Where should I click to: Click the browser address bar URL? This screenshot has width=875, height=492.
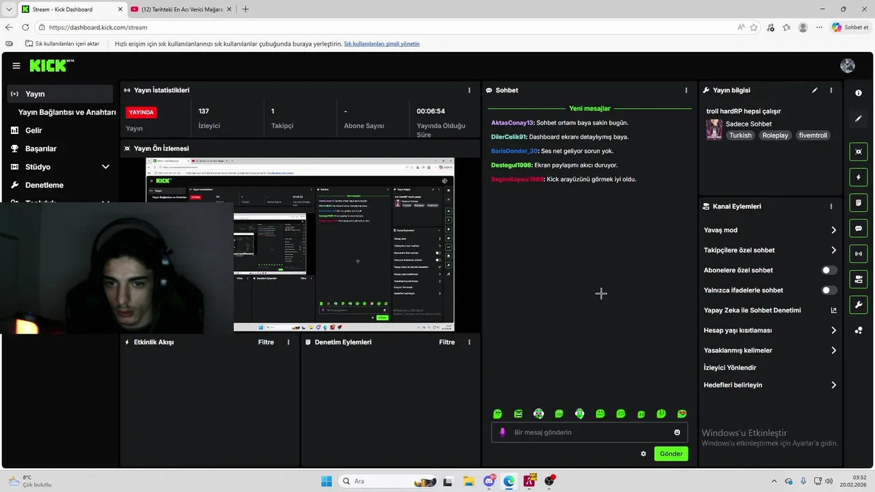(x=98, y=27)
